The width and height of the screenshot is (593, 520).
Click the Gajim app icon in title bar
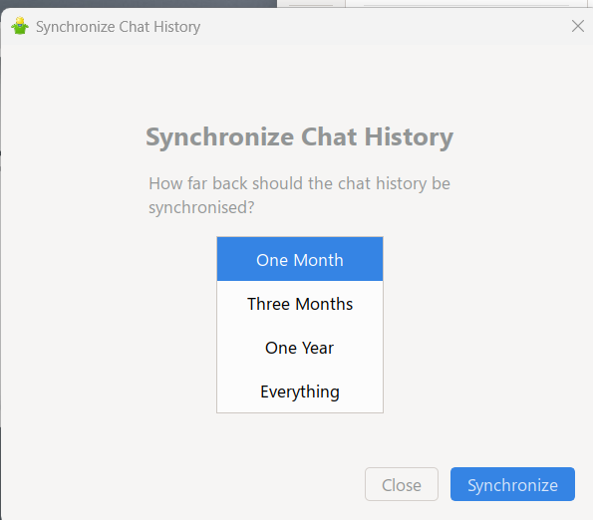(20, 26)
